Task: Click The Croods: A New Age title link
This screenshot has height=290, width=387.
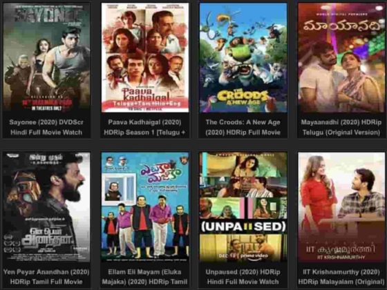Action: (x=243, y=127)
